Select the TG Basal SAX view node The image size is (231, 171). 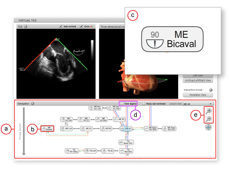coord(126,142)
